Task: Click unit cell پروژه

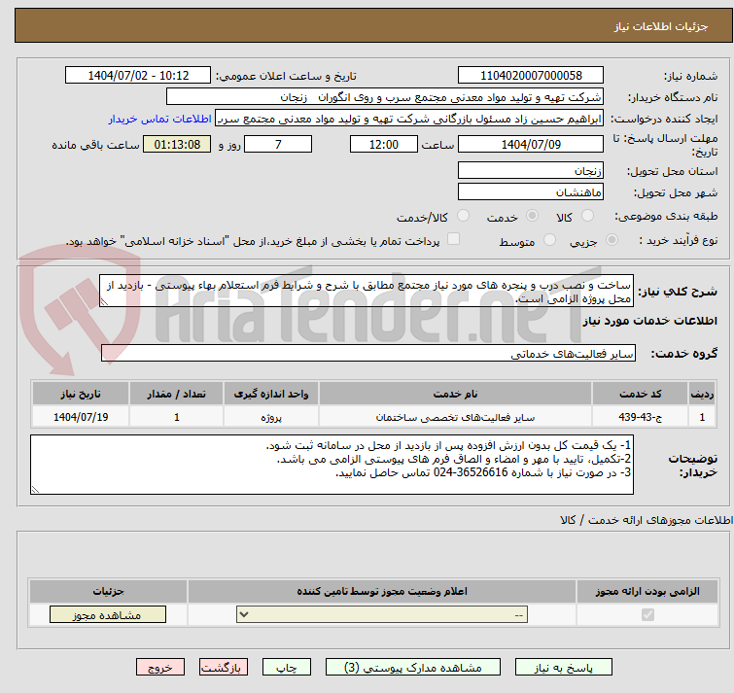Action: click(x=271, y=416)
